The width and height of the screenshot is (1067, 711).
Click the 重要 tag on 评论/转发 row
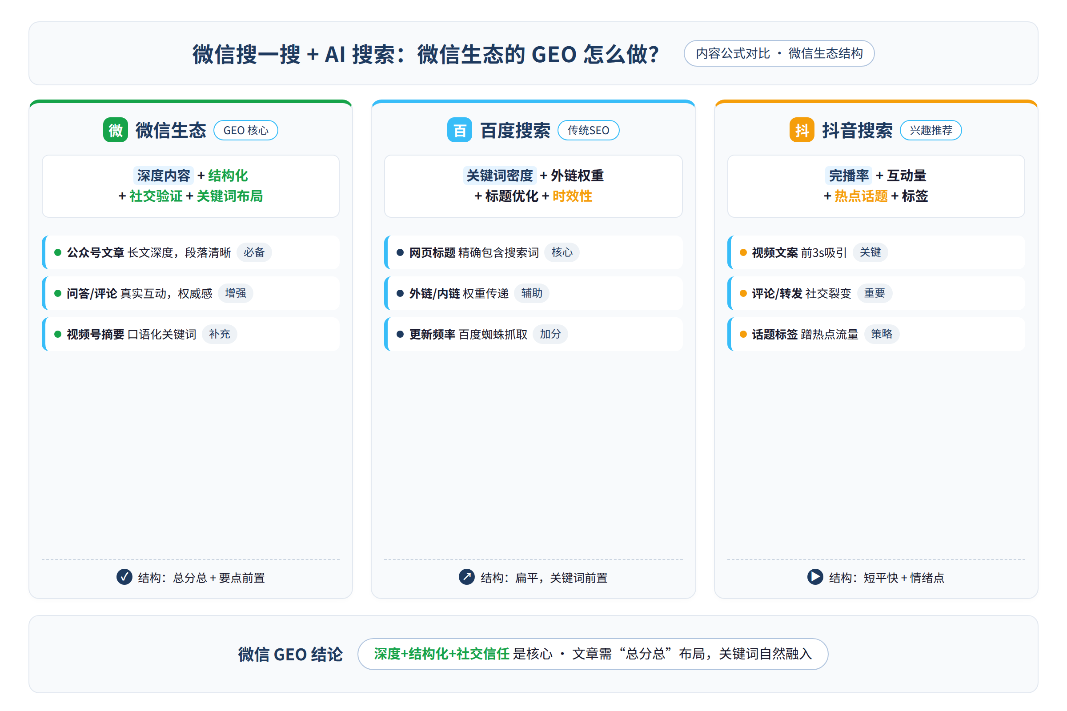coord(874,293)
